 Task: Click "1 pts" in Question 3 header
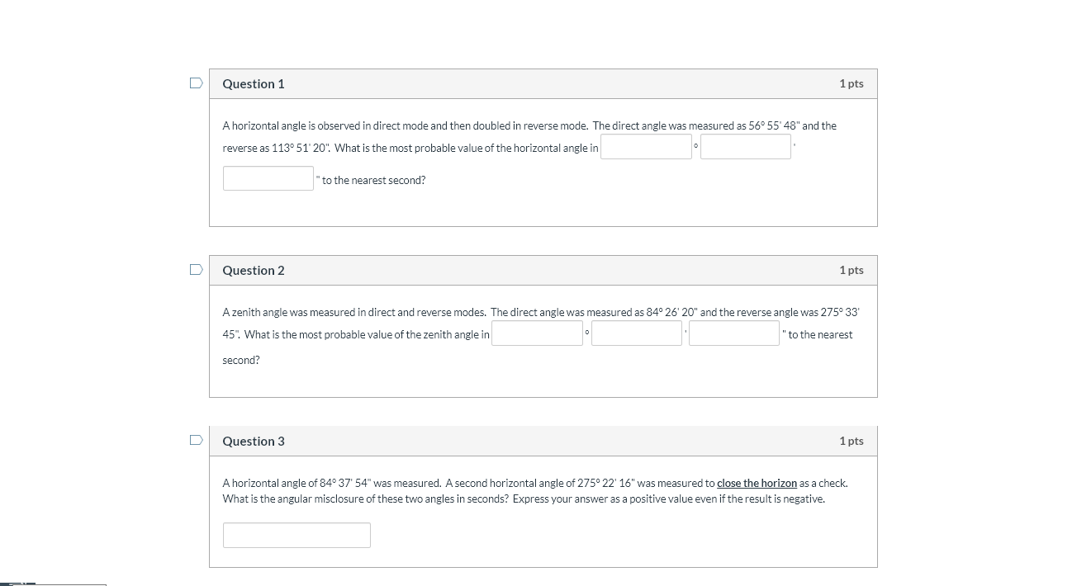coord(852,441)
